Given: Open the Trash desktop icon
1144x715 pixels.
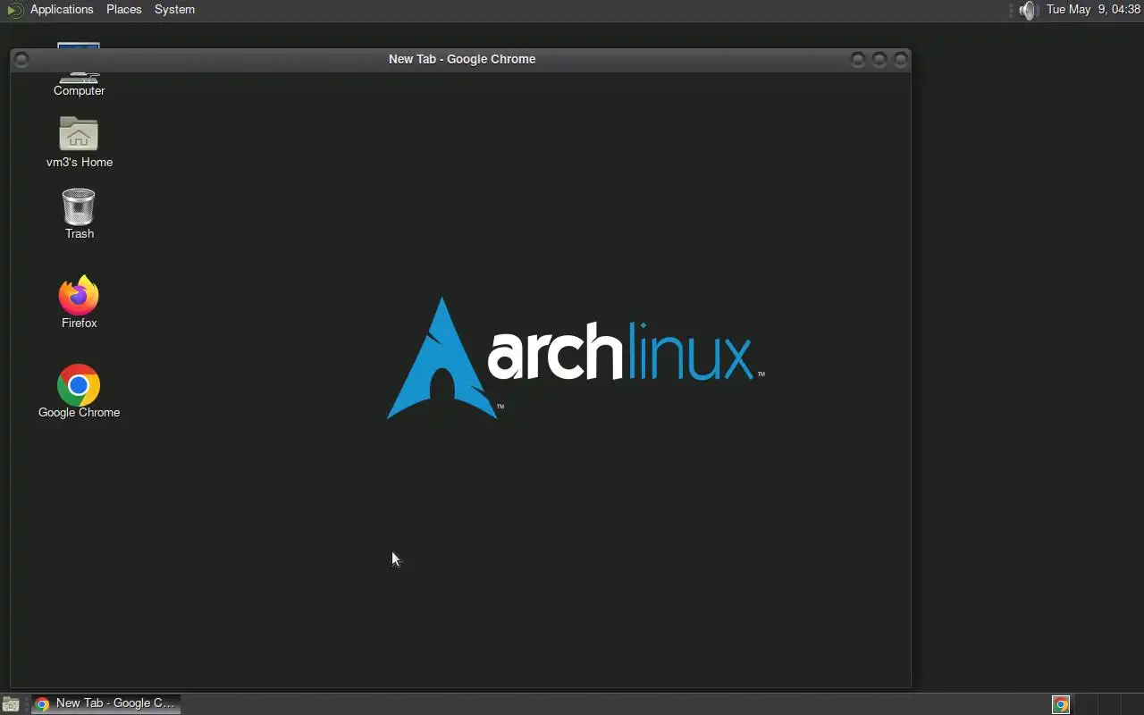Looking at the screenshot, I should click(79, 214).
